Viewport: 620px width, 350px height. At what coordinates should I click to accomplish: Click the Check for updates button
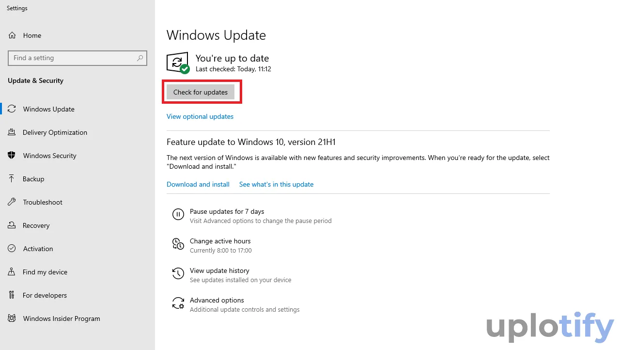(x=201, y=92)
